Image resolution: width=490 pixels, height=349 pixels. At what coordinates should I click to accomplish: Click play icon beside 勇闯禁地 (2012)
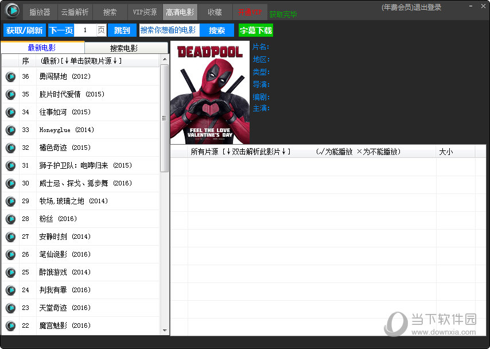tap(11, 76)
